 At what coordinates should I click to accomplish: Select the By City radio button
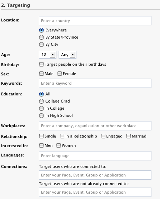point(41,45)
